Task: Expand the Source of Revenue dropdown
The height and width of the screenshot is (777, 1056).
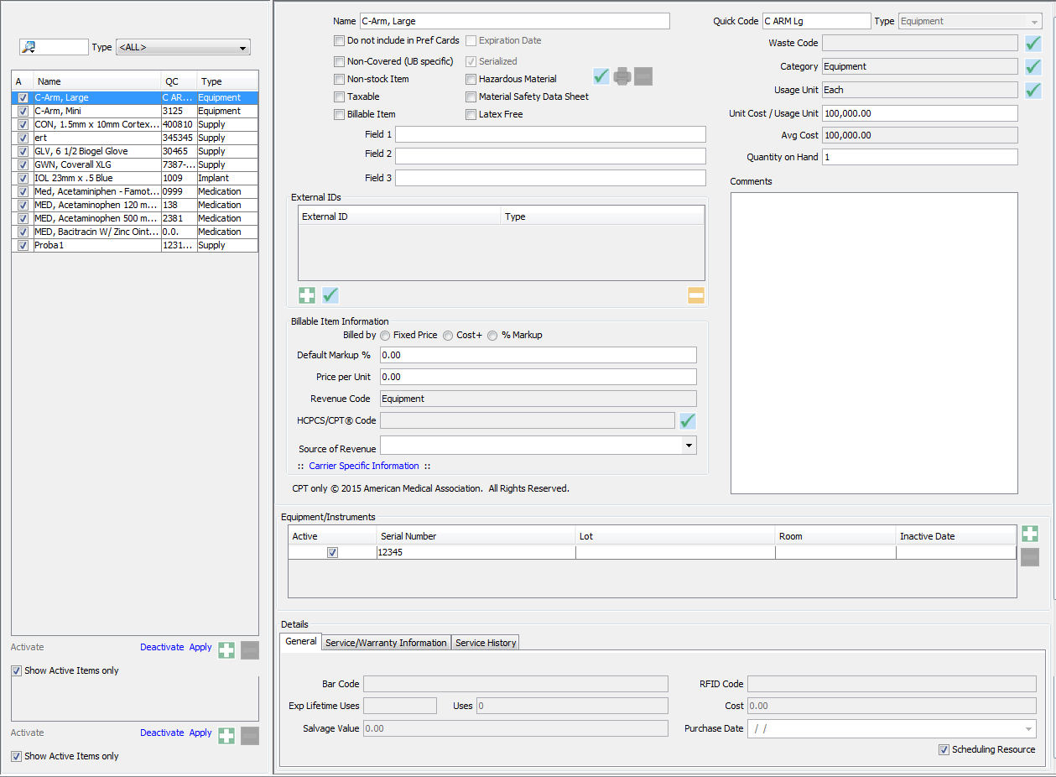Action: 689,446
